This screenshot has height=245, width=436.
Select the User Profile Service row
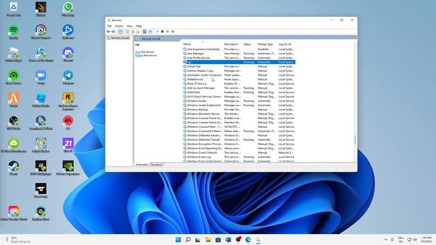pos(239,58)
